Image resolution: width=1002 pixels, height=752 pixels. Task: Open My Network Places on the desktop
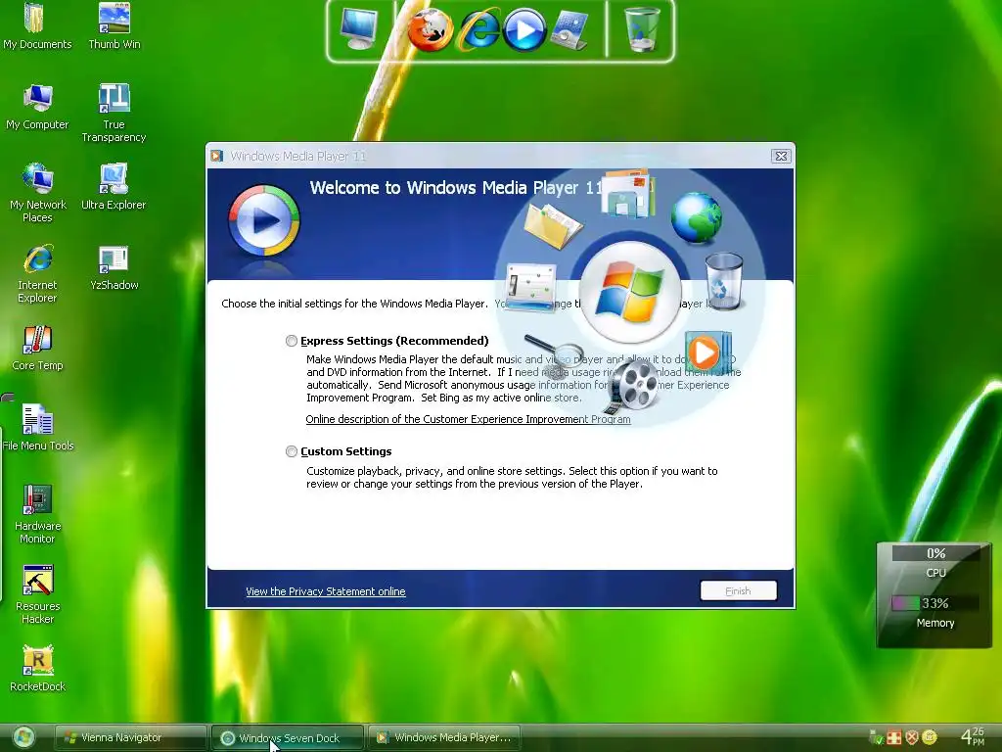37,193
